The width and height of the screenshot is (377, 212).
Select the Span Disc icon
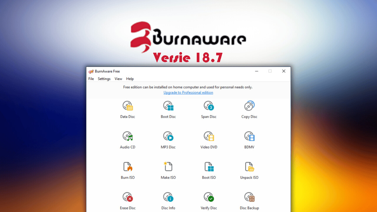pyautogui.click(x=209, y=106)
